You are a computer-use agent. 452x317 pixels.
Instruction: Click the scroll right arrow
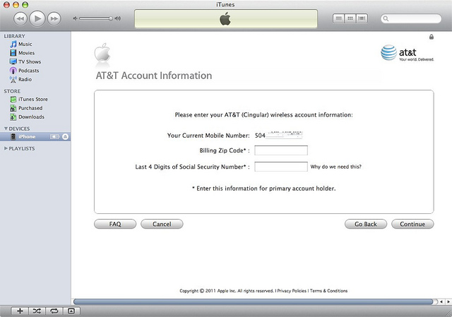click(x=448, y=301)
